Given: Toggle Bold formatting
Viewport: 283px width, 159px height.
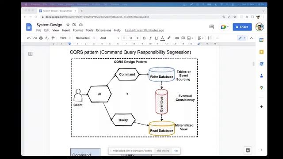Looking at the screenshot, I should 144,38.
